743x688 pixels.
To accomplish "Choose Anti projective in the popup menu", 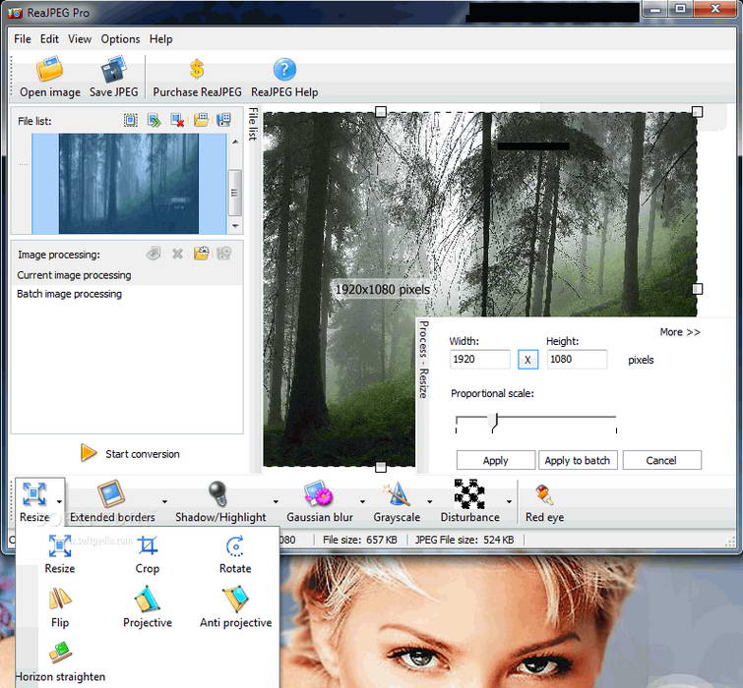I will tap(235, 607).
